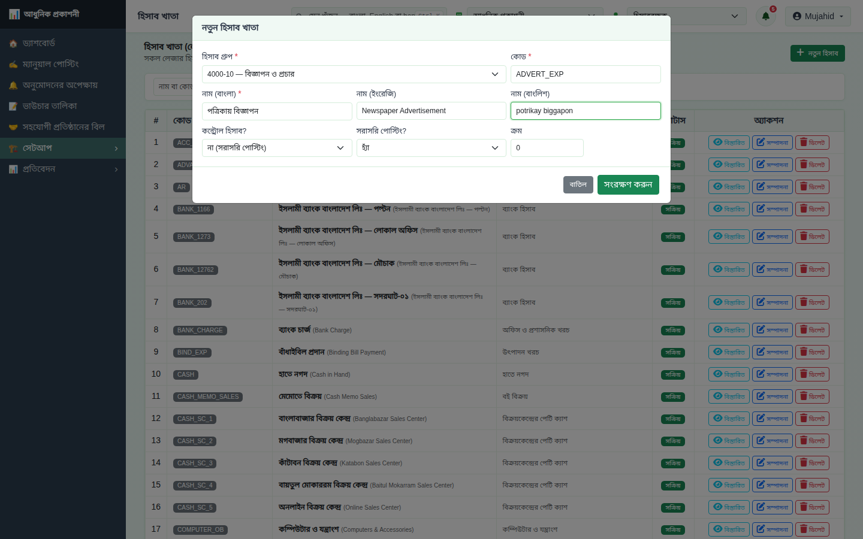Image resolution: width=863 pixels, height=539 pixels.
Task: Click the BANK_CHARGE code badge
Action: pos(200,331)
